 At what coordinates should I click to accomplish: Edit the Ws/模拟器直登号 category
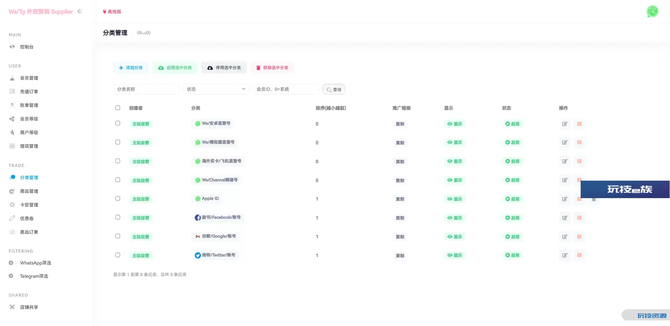click(x=565, y=143)
